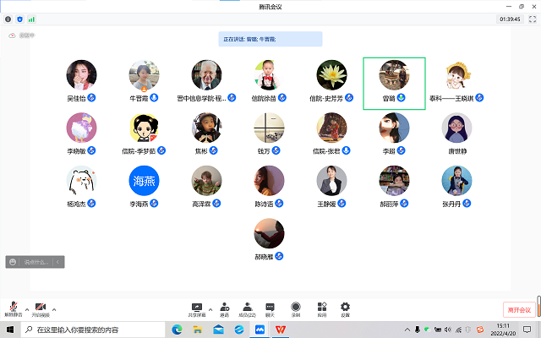
Task: Click active mic icon next to 牛晋霞
Action: coord(154,98)
